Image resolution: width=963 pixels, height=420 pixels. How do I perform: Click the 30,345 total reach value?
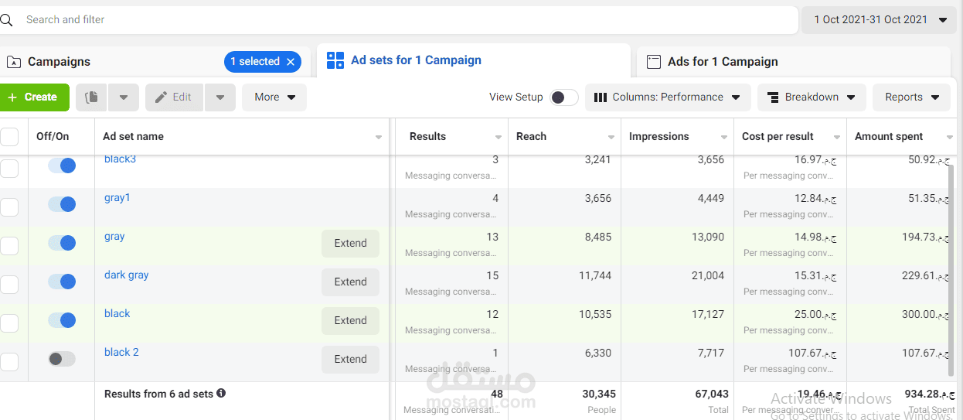pyautogui.click(x=599, y=394)
